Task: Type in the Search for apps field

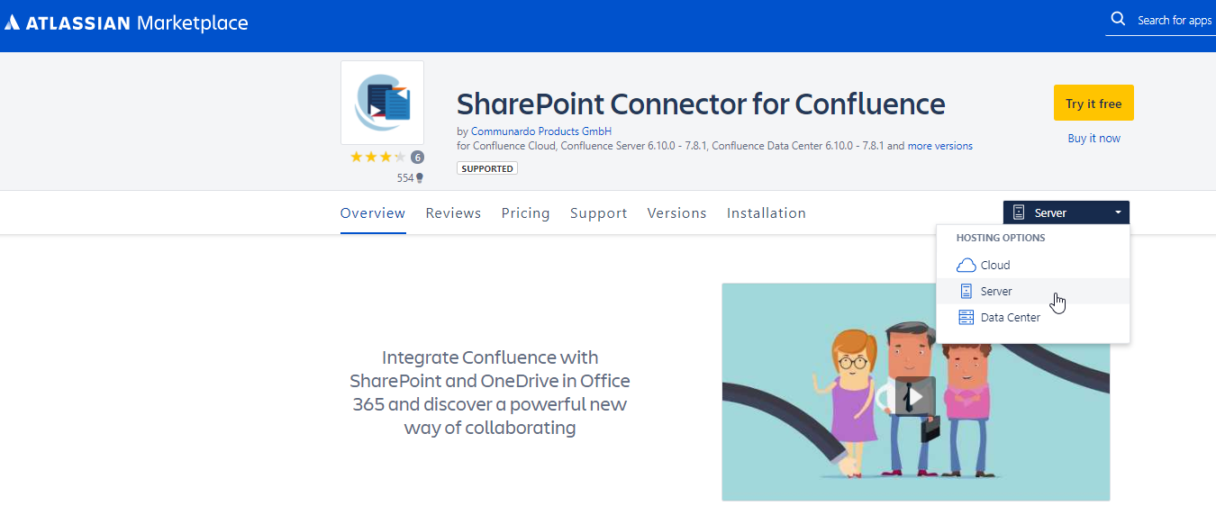Action: [x=1174, y=20]
